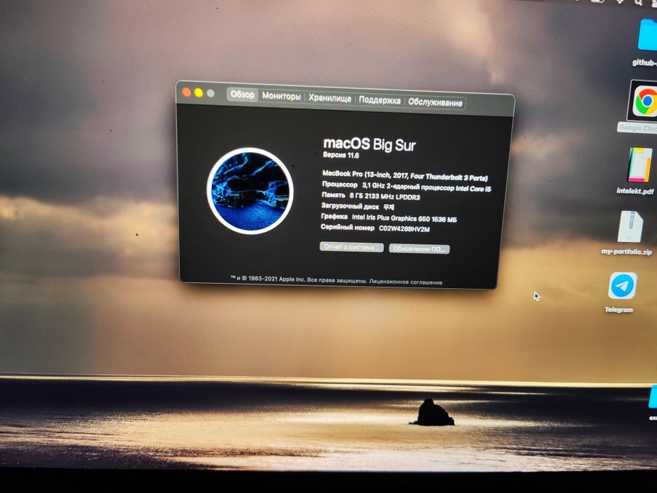Screen dimensions: 657x493
Task: Click the MacBook Pro 13-inch 2017 model line
Action: pos(405,175)
